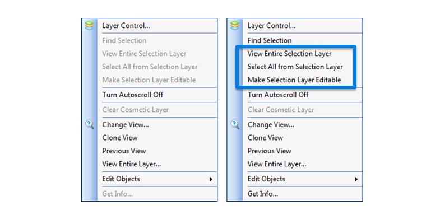The image size is (440, 219).
Task: Select Previous View in the right menu
Action: [270, 151]
